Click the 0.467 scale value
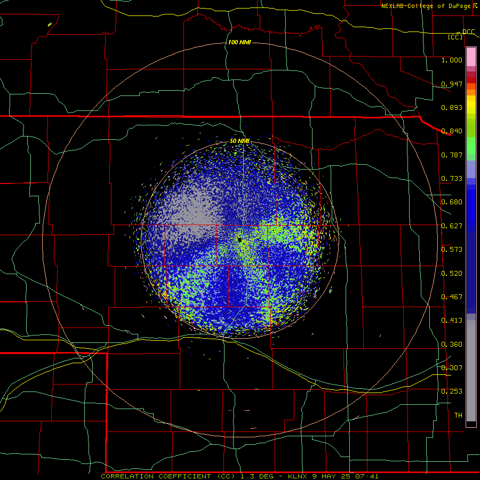The image size is (480, 480). coord(452,297)
